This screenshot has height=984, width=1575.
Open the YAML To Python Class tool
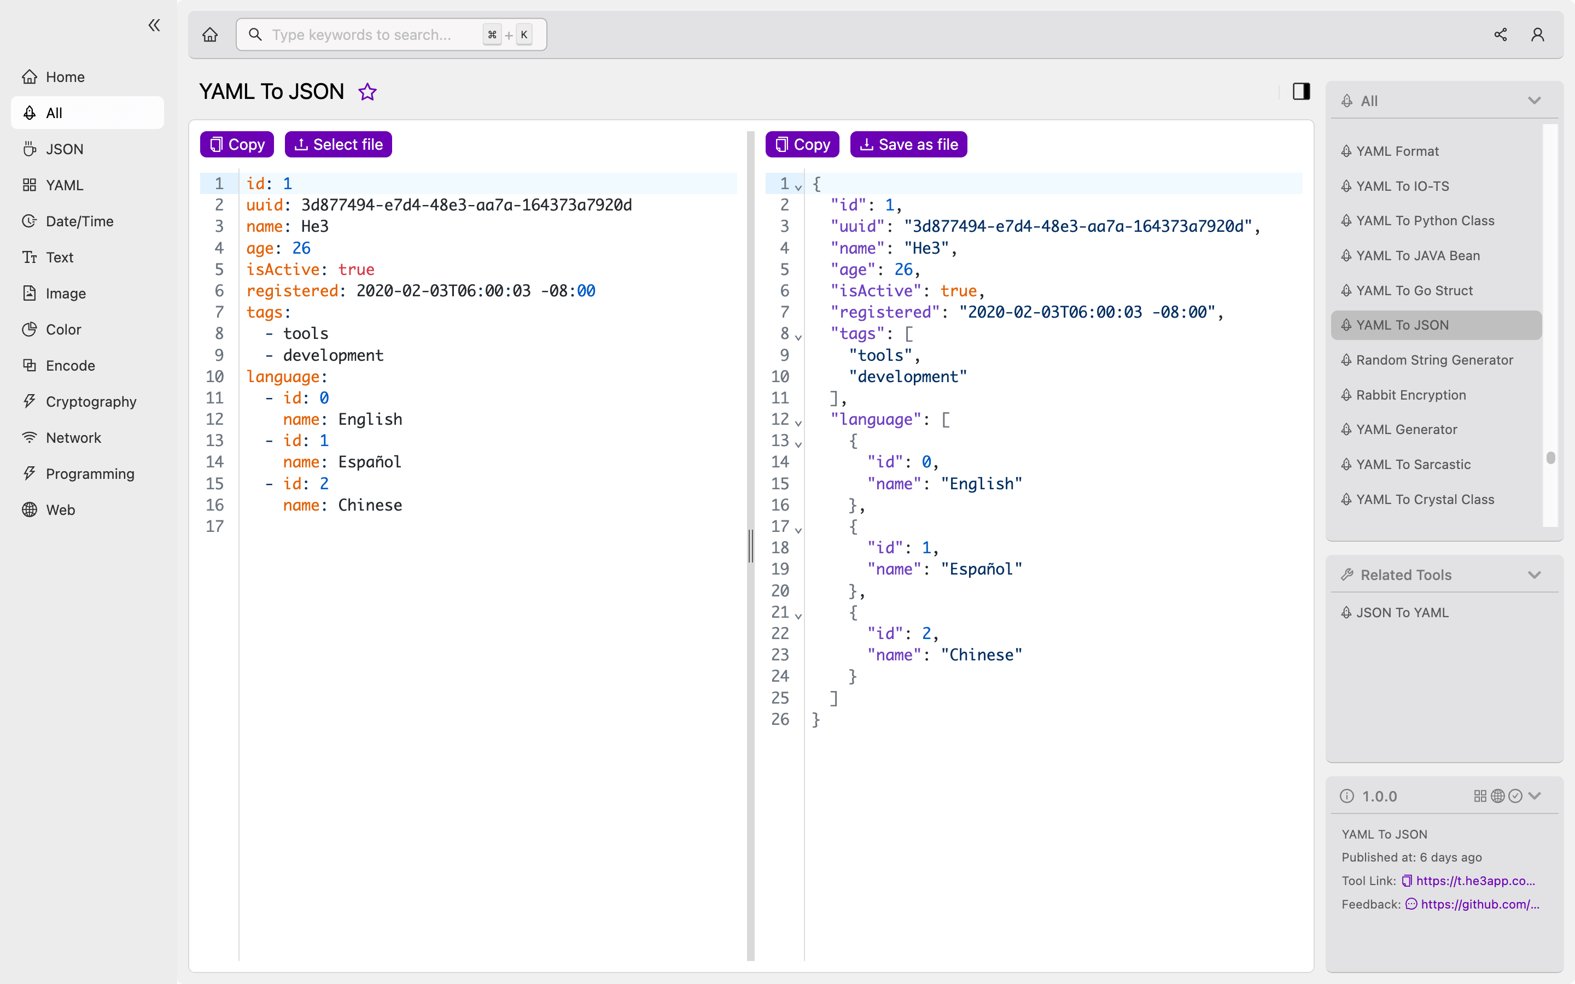(1425, 220)
